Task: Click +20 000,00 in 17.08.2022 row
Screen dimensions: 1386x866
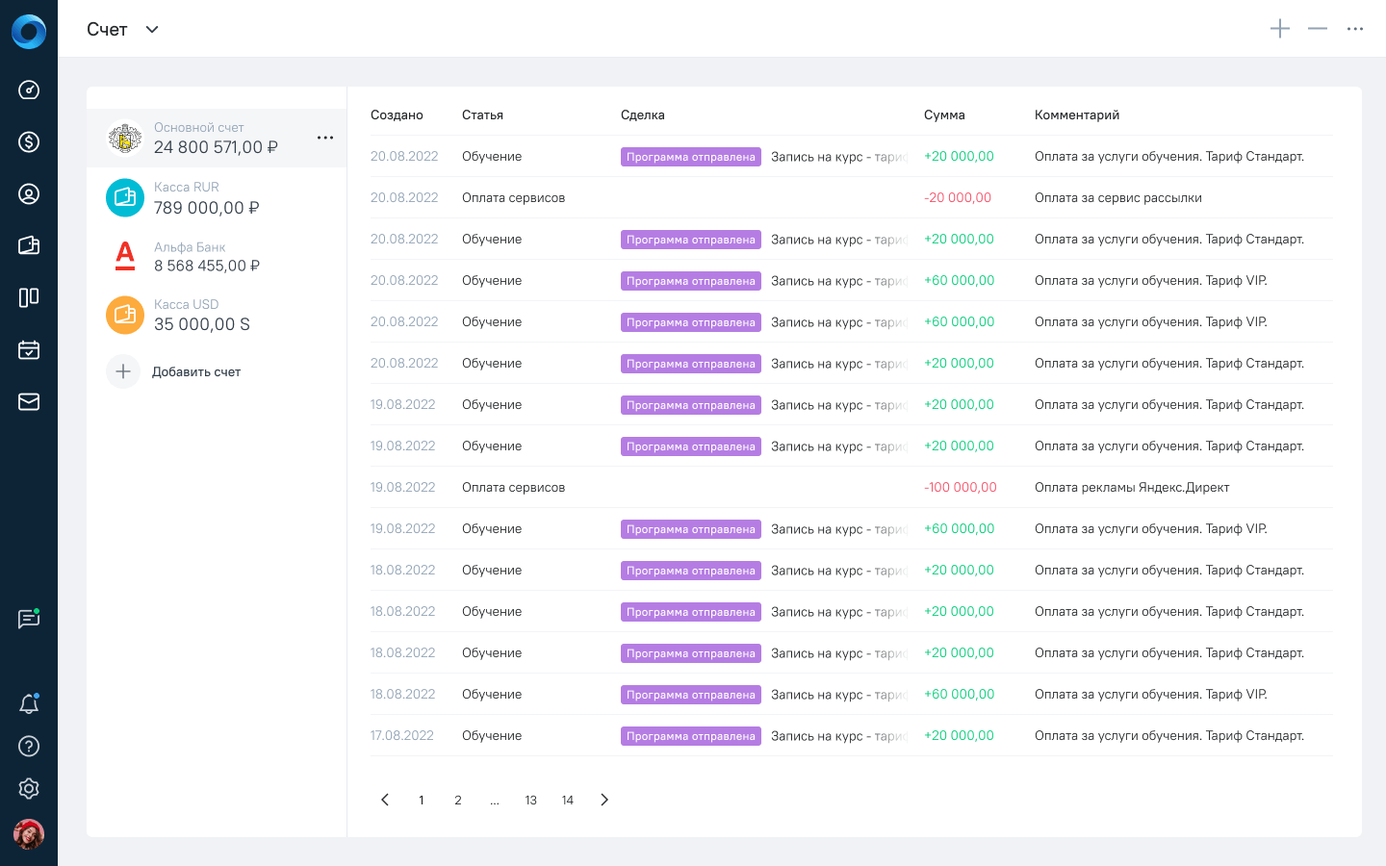Action: (x=959, y=735)
